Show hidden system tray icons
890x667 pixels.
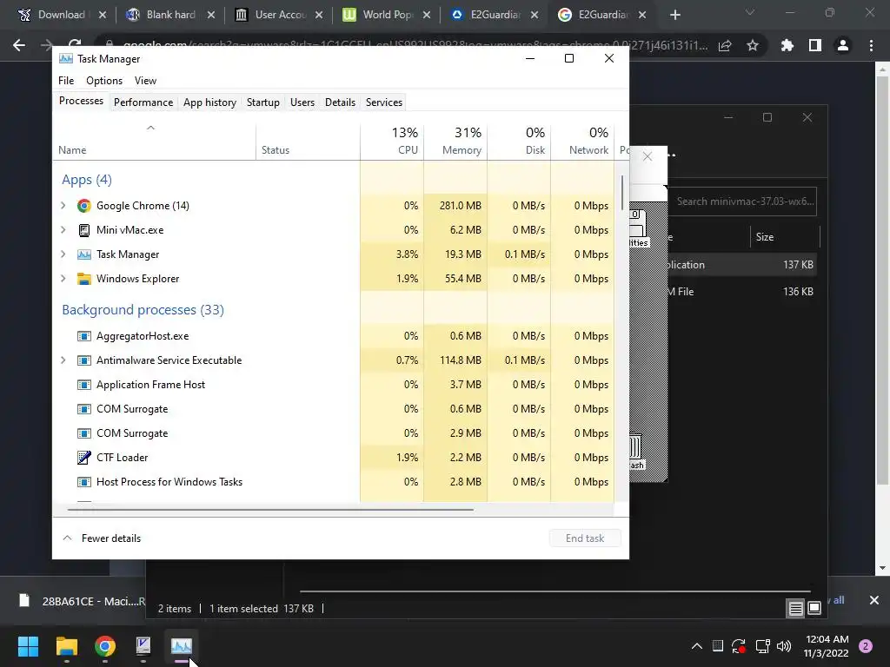click(x=696, y=646)
